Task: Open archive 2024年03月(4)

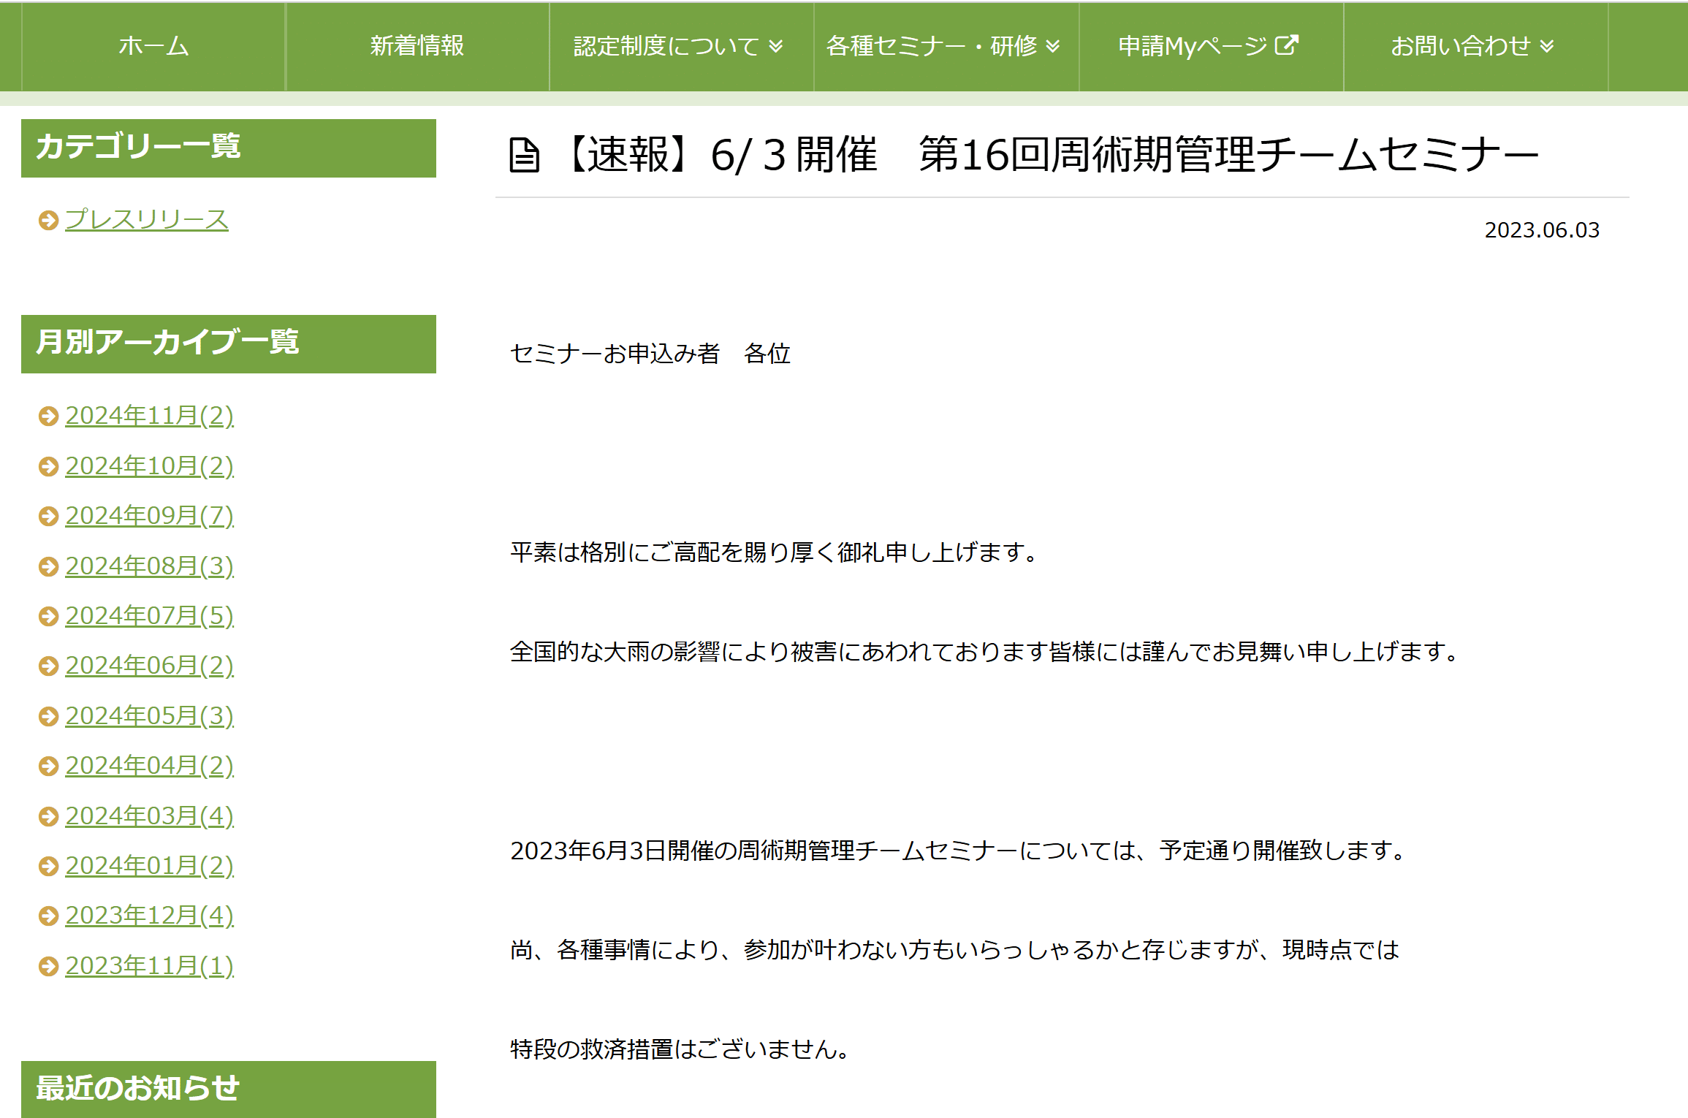Action: point(149,815)
